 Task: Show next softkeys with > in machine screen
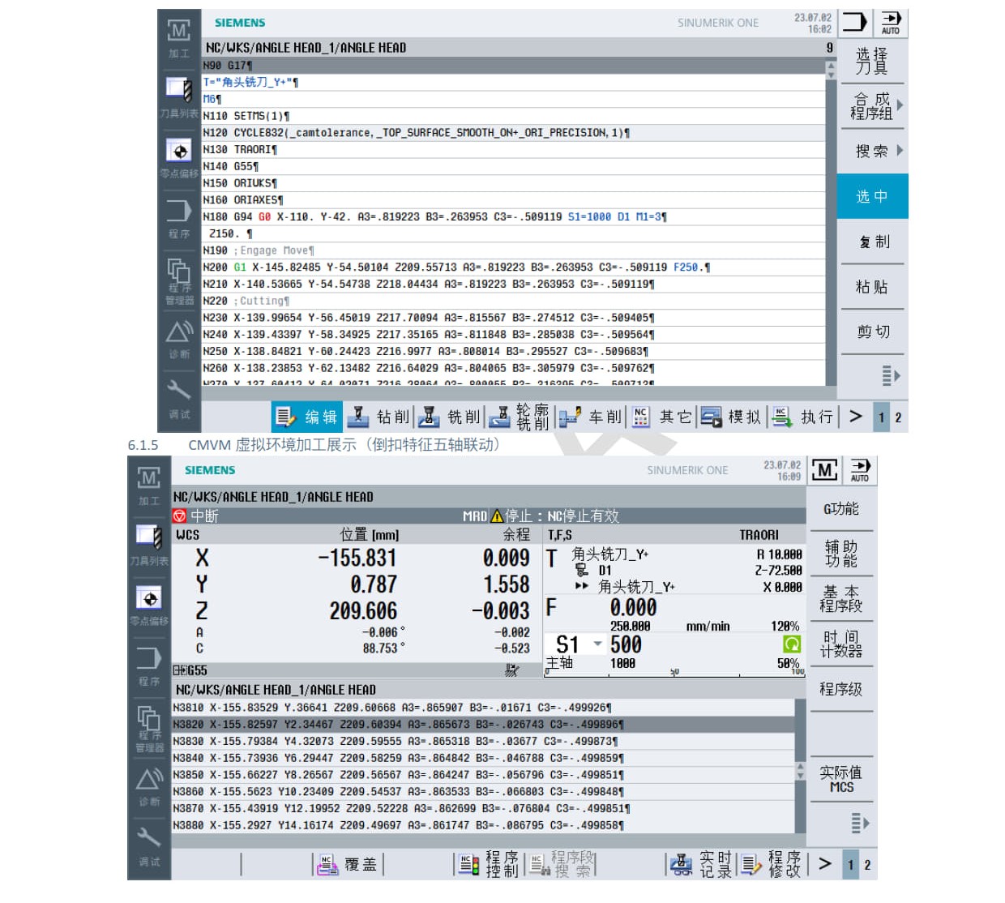click(824, 864)
